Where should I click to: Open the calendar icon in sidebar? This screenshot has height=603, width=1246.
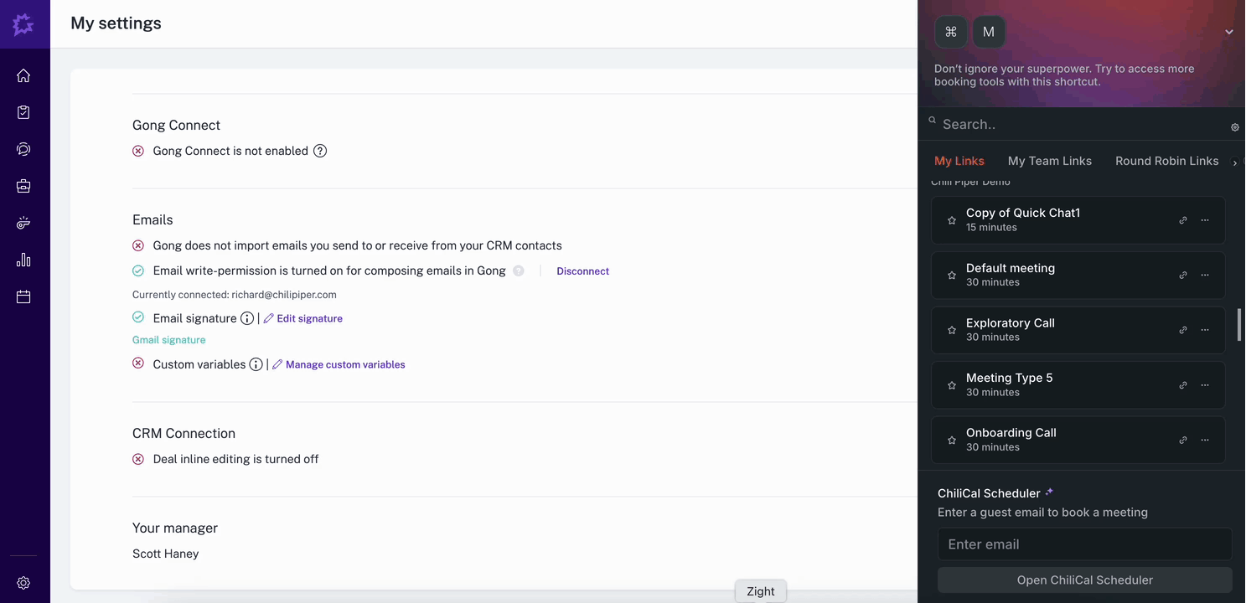pos(23,296)
